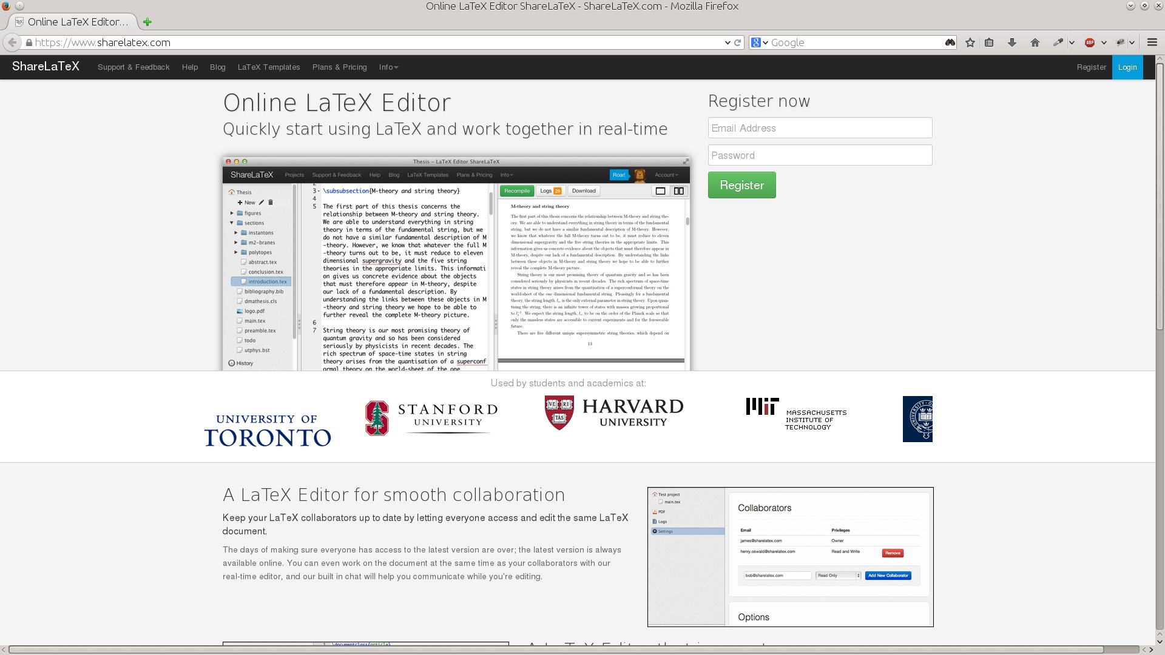Click the page favicon on the tab

click(x=19, y=22)
